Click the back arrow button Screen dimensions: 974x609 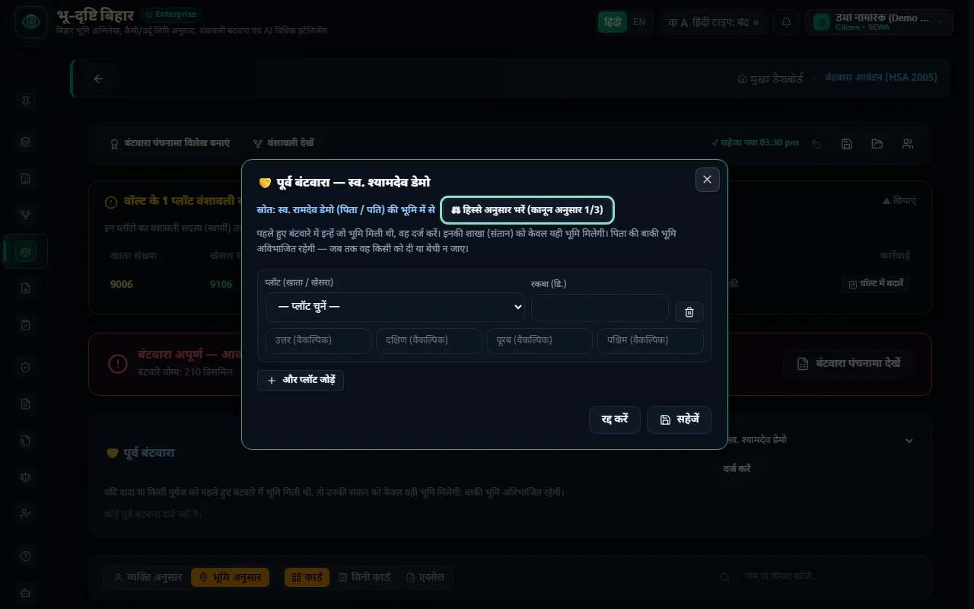click(x=98, y=78)
